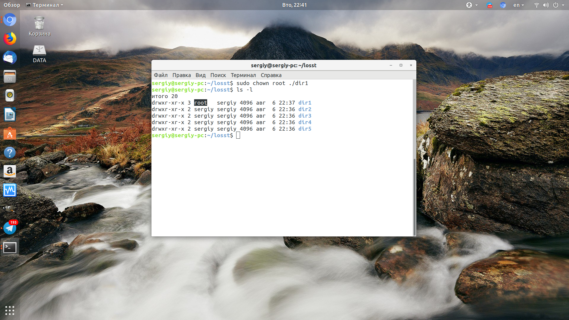
Task: Open LibreOffice Writer from the dock
Action: (x=10, y=114)
